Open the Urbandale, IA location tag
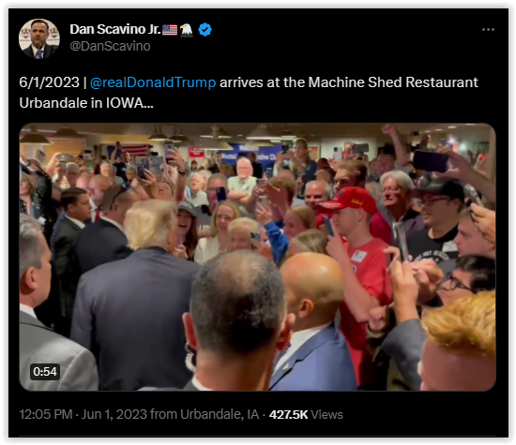 [220, 414]
